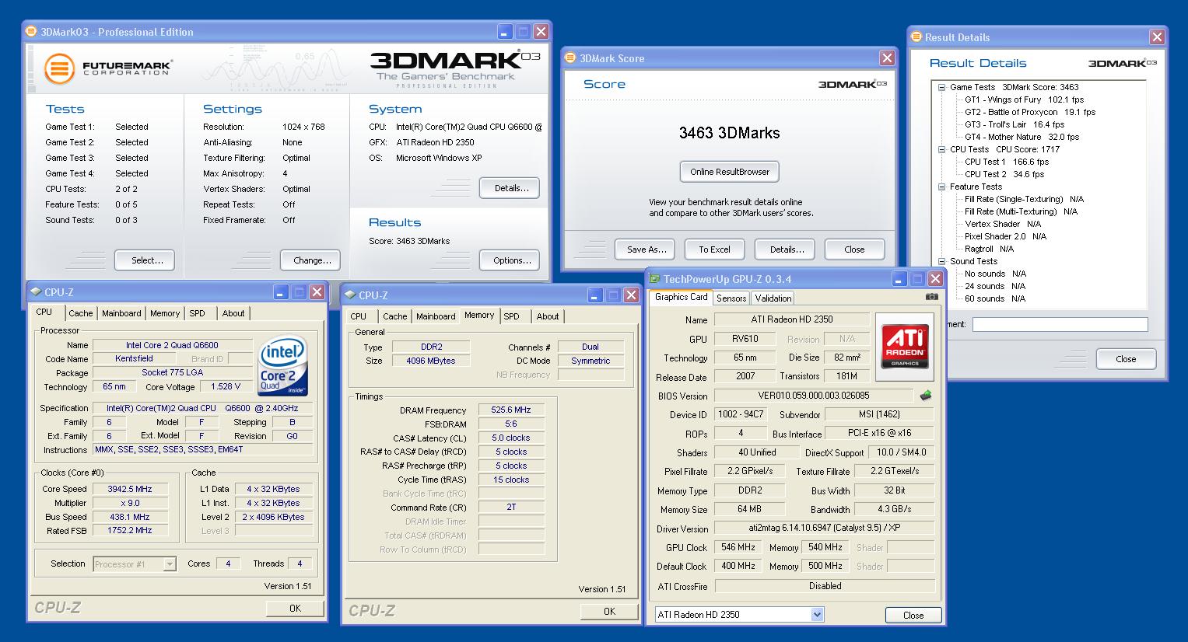The width and height of the screenshot is (1188, 642).
Task: Select the Ragtroll N/A row
Action: (989, 249)
